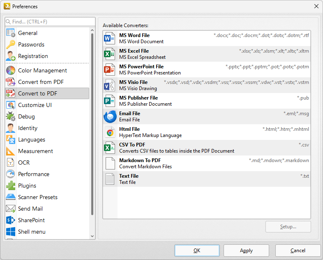This screenshot has height=260, width=323.
Task: Click the CSV To PDF icon
Action: tap(109, 148)
